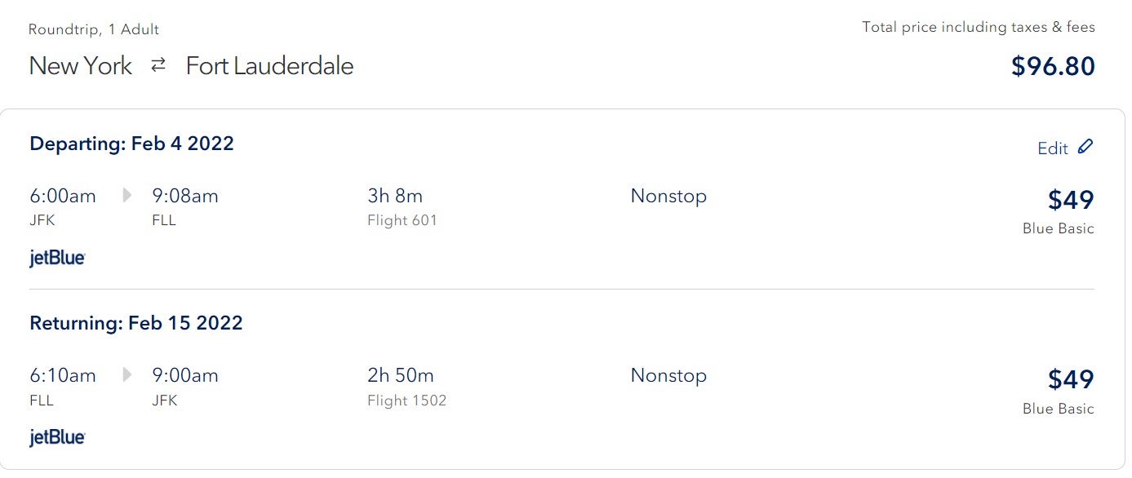This screenshot has width=1132, height=478.
Task: Click the arrow between 6:10am and 9:00am
Action: tap(127, 375)
